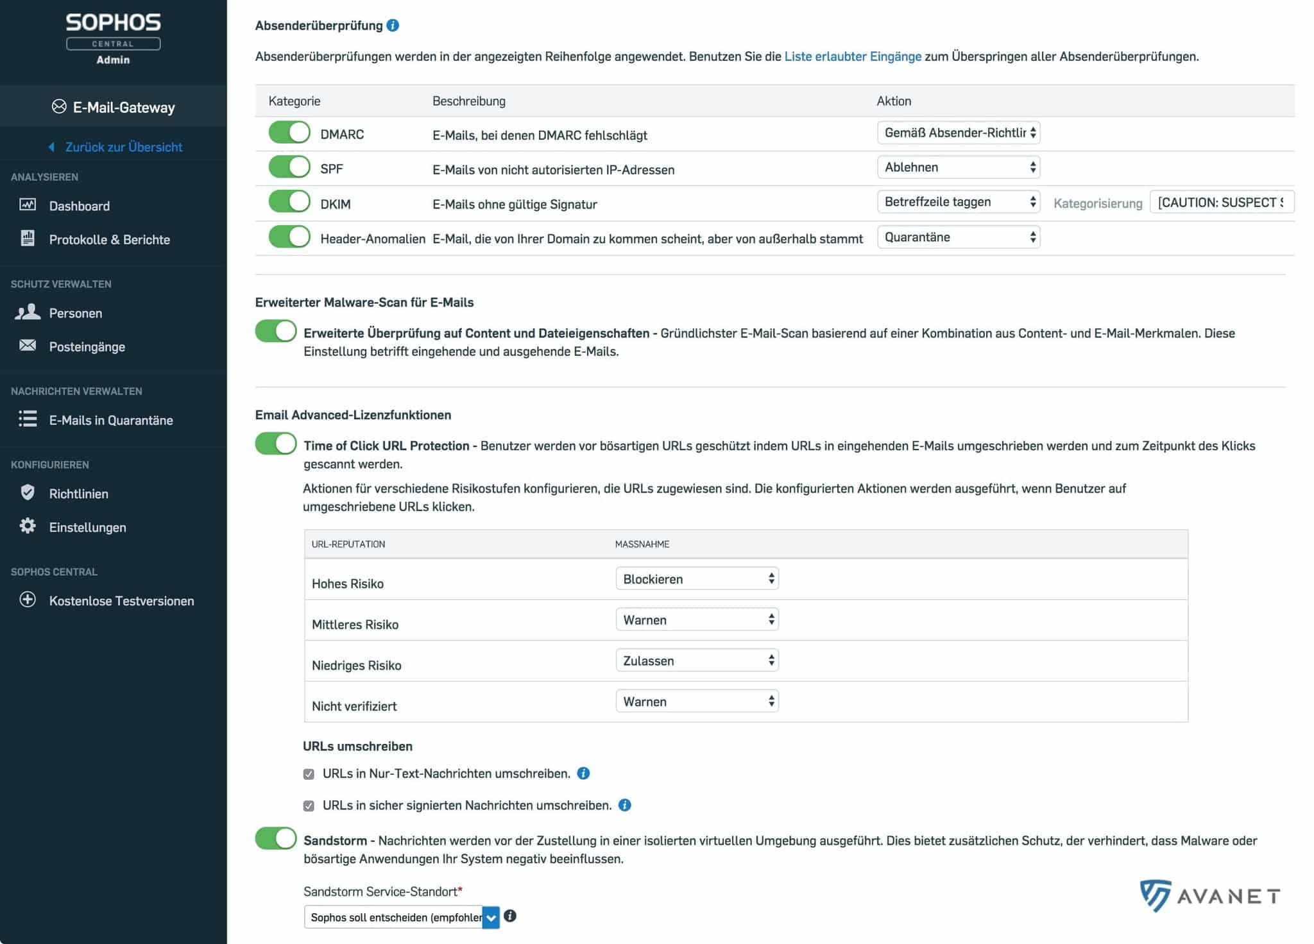This screenshot has height=944, width=1314.
Task: Expand the Sandstorm Service-Standort dropdown
Action: tap(402, 917)
